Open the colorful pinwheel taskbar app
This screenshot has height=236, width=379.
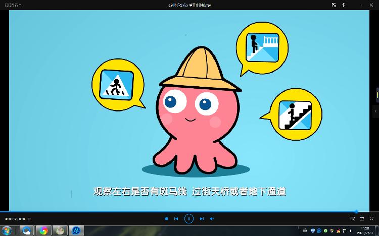[43, 230]
